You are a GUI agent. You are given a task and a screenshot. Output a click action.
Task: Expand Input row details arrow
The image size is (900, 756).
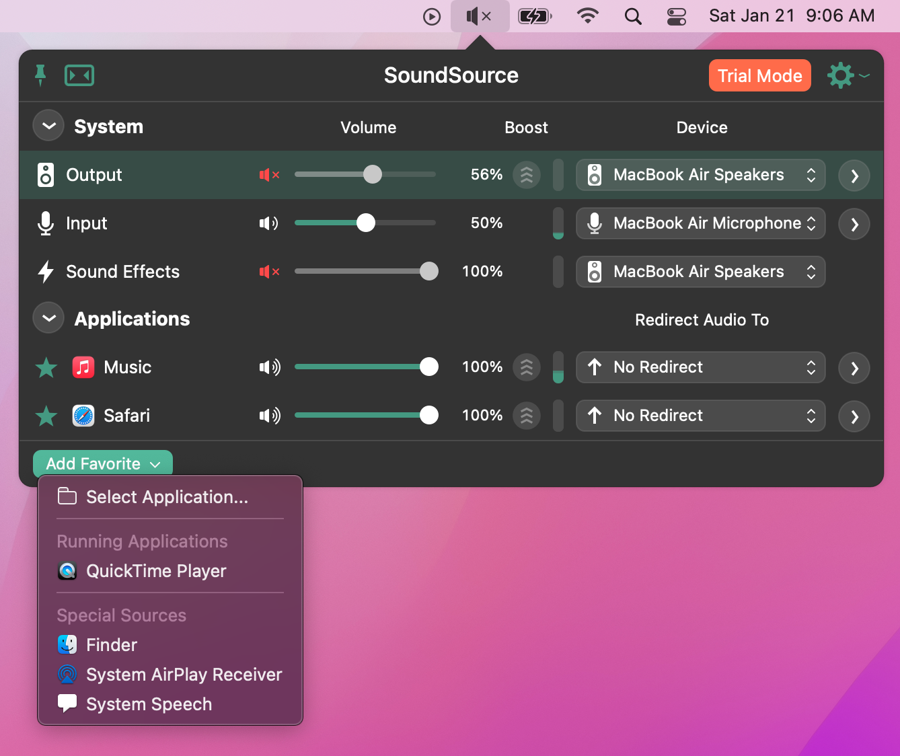[854, 224]
